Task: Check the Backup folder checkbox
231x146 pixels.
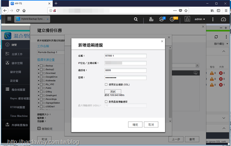Action: [x=41, y=66]
